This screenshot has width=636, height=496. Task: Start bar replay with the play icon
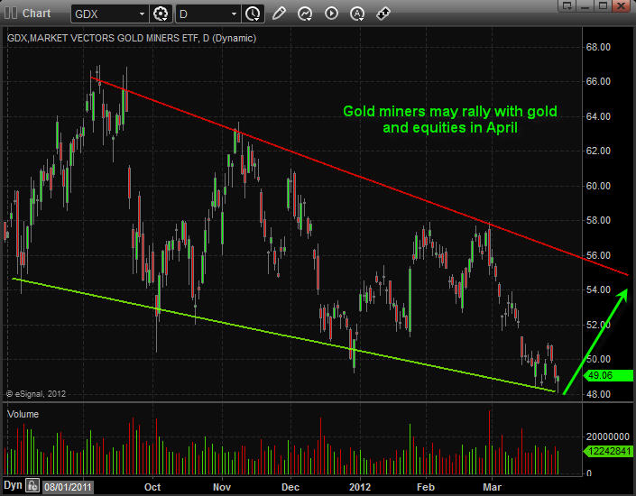[x=331, y=14]
